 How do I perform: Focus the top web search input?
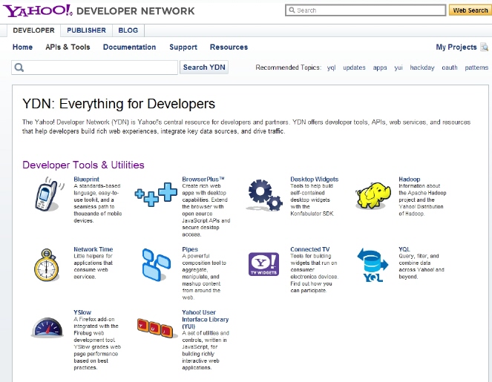point(366,10)
